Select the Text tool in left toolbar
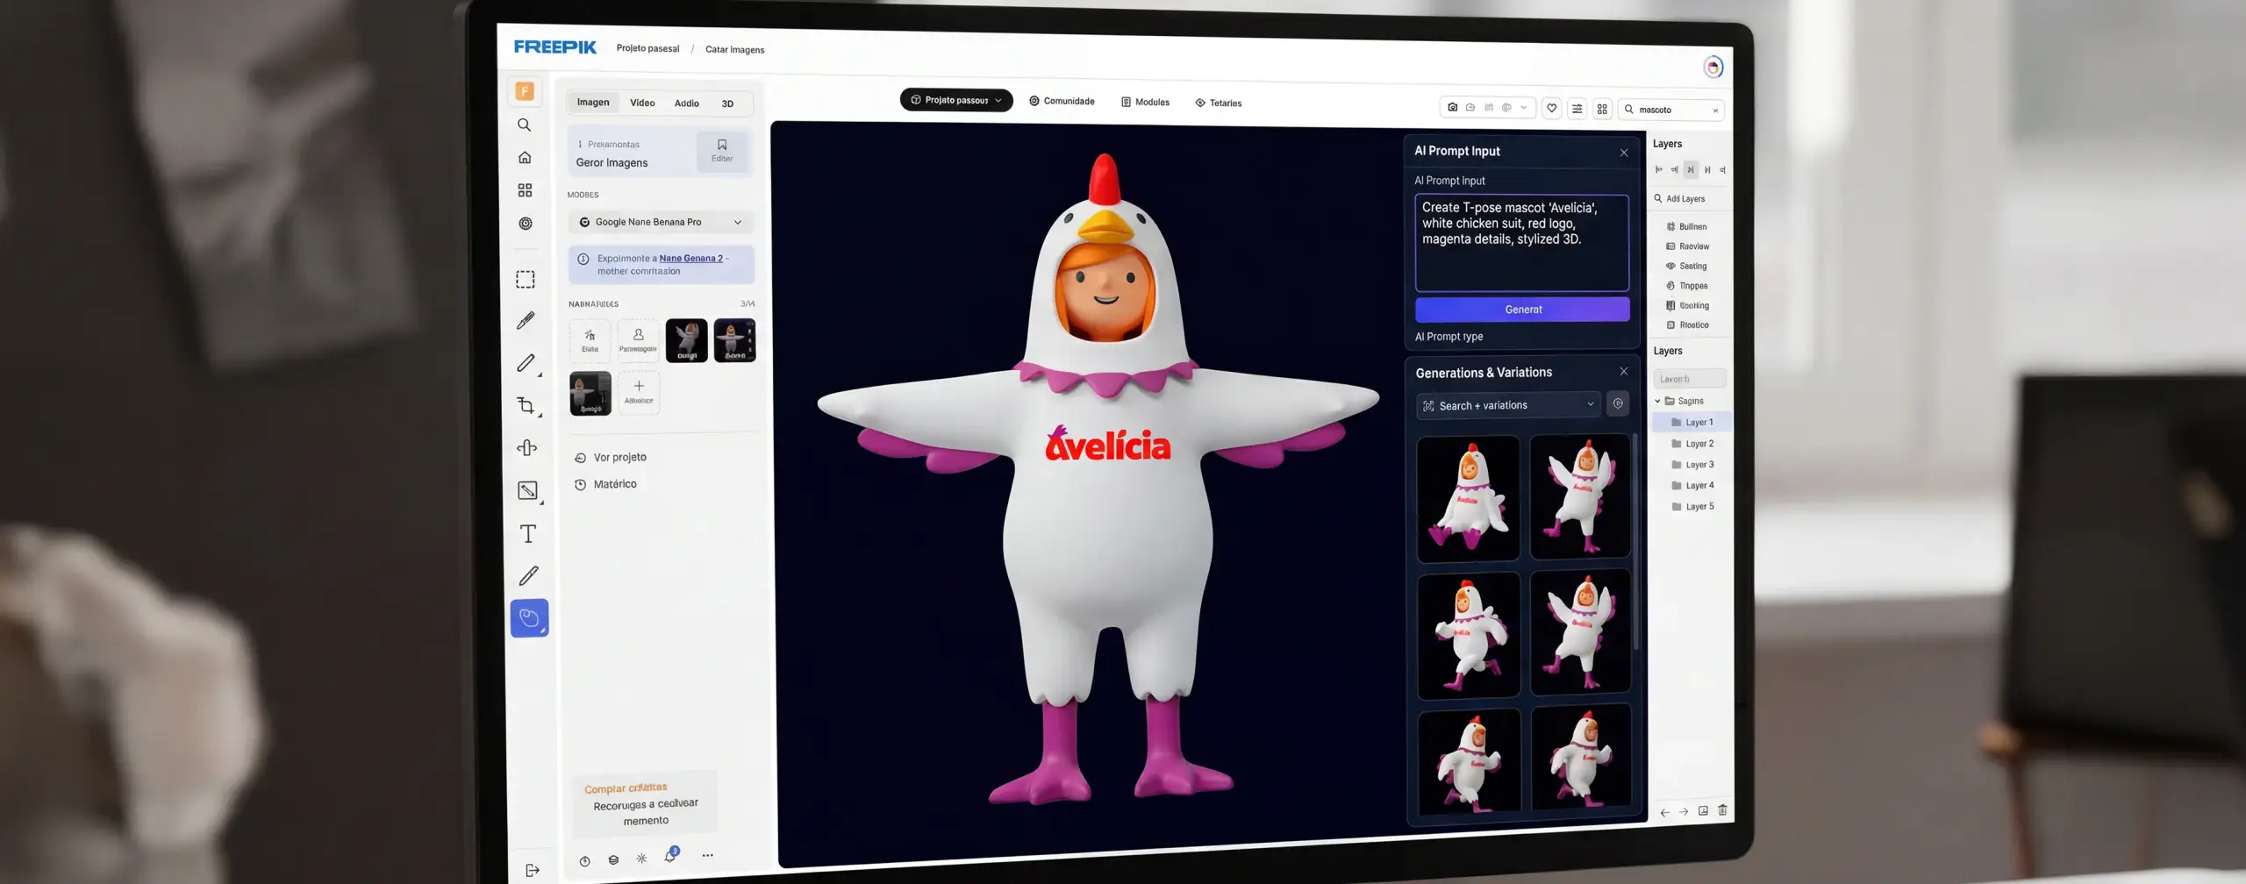2246x884 pixels. (528, 533)
